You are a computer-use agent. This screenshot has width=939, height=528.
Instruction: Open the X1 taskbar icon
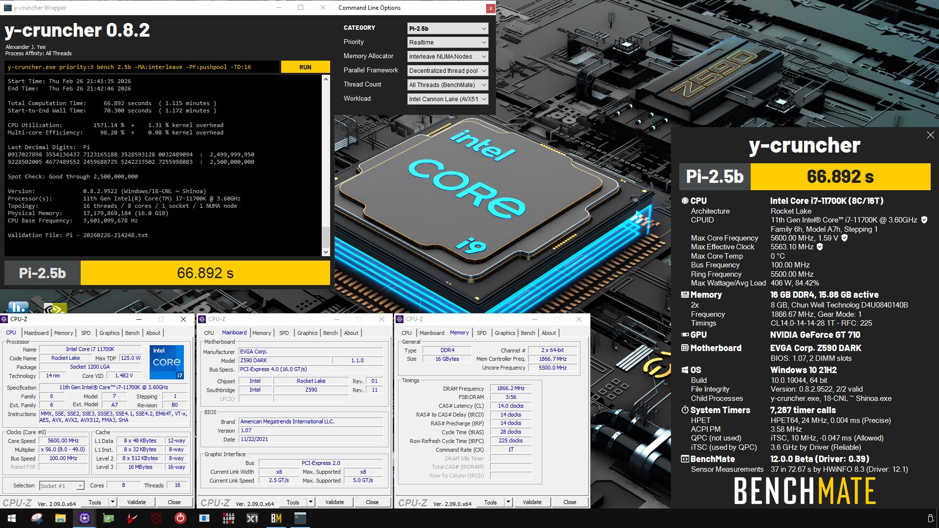click(x=252, y=518)
